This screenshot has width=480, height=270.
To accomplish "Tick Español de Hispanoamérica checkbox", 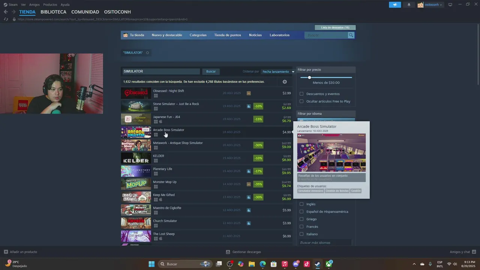I will click(x=301, y=211).
